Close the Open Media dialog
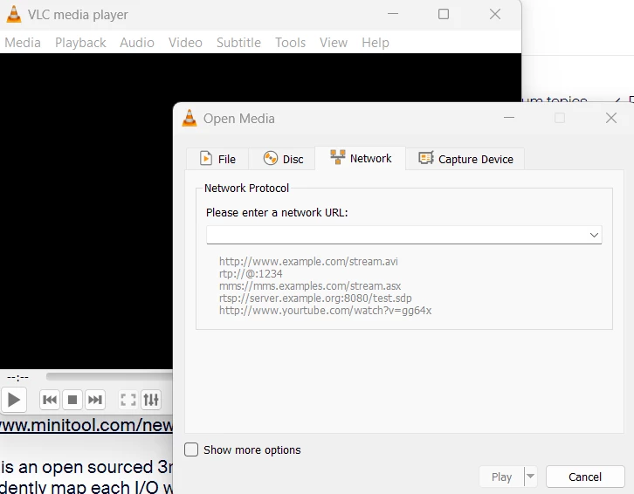This screenshot has height=494, width=634. pos(611,118)
